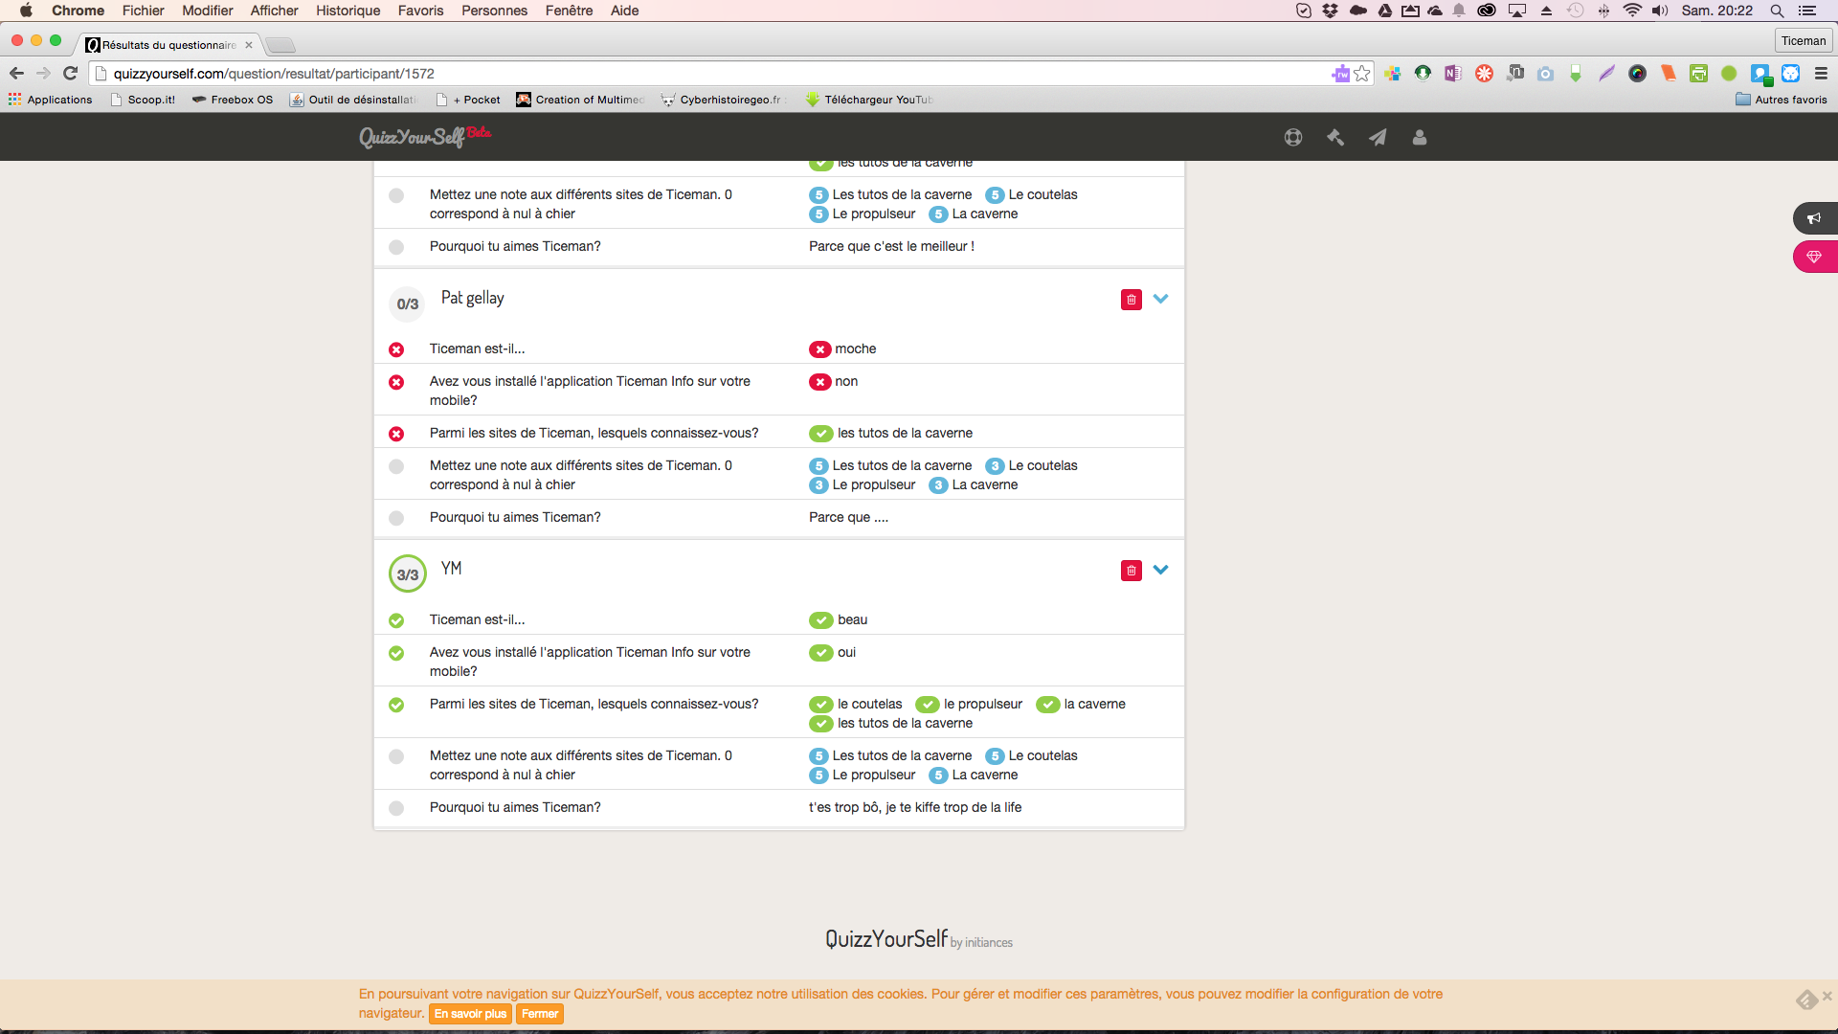Viewport: 1838px width, 1034px height.
Task: Open the Scoop.it! bookmark
Action: click(x=143, y=100)
